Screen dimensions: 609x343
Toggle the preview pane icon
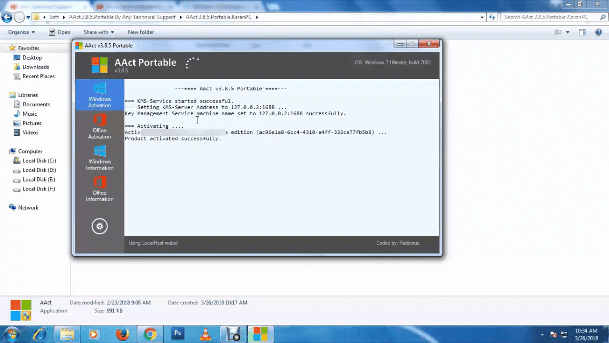[x=582, y=32]
